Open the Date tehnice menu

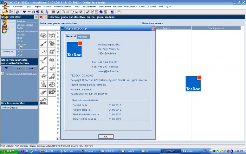(x=105, y=7)
